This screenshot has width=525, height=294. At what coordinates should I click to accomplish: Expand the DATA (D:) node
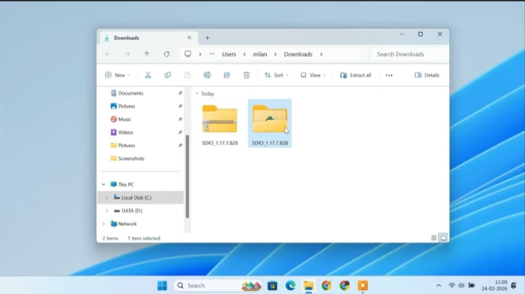coord(106,211)
